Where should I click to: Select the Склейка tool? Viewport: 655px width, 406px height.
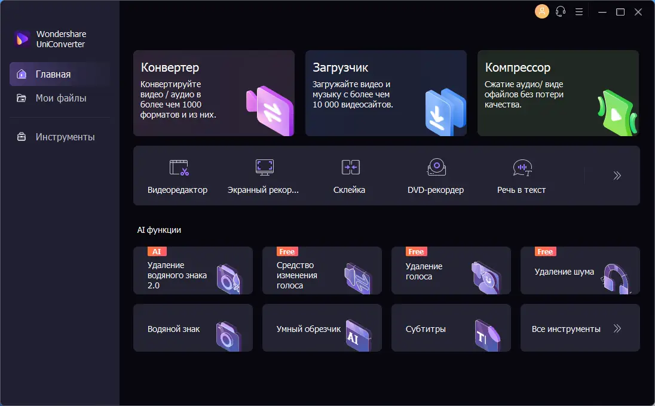(350, 175)
